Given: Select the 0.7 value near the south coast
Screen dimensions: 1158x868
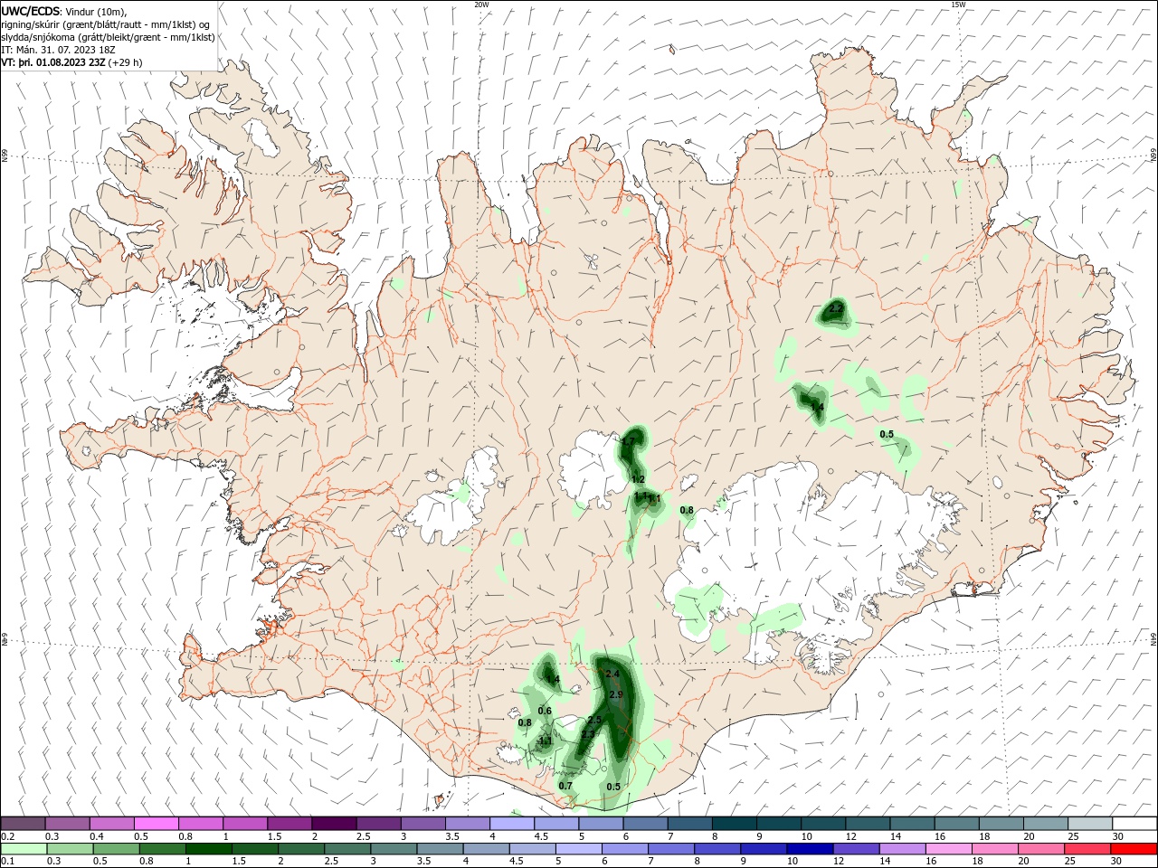Looking at the screenshot, I should click(565, 786).
